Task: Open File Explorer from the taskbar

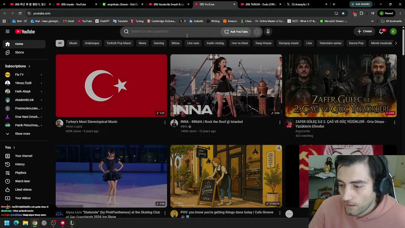Action: [x=25, y=223]
